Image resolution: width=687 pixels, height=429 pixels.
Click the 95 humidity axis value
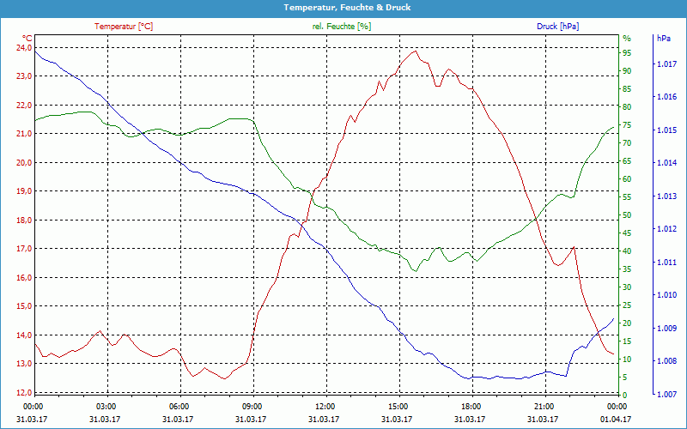click(627, 52)
